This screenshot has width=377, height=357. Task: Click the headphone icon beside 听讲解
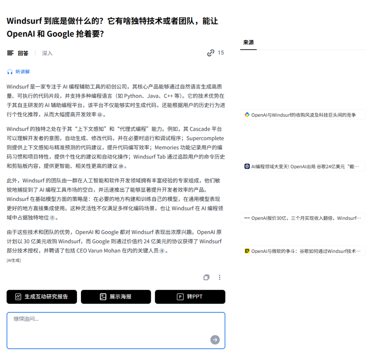point(10,72)
